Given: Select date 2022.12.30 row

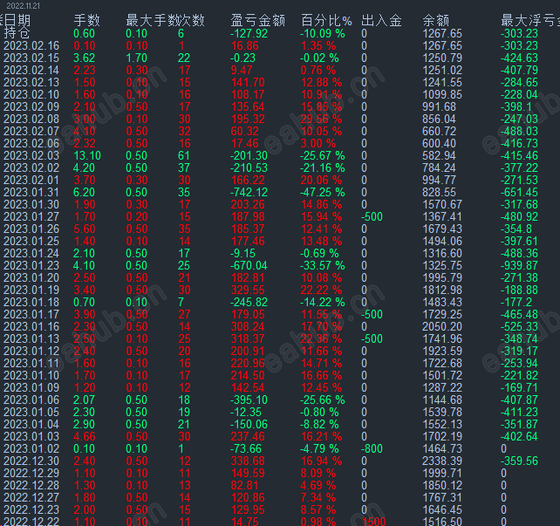Looking at the screenshot, I should pos(31,461).
